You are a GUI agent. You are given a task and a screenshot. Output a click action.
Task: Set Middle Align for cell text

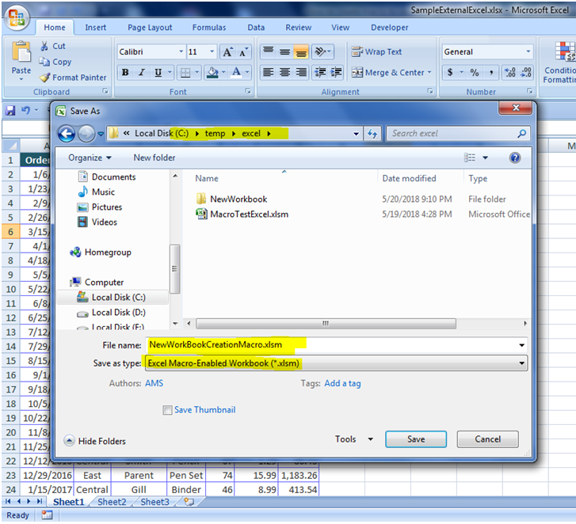pos(284,51)
